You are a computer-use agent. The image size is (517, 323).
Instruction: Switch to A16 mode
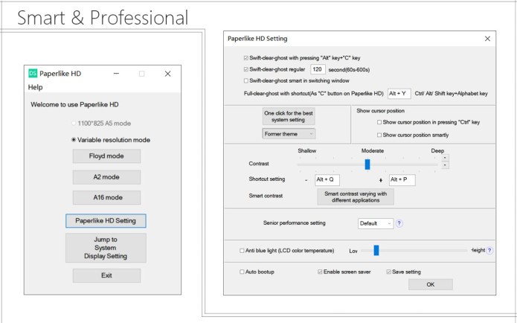[106, 198]
